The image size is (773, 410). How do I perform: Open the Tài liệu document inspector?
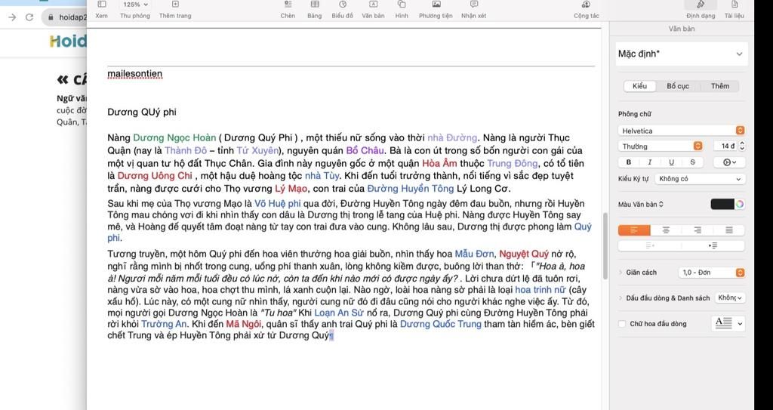point(735,5)
